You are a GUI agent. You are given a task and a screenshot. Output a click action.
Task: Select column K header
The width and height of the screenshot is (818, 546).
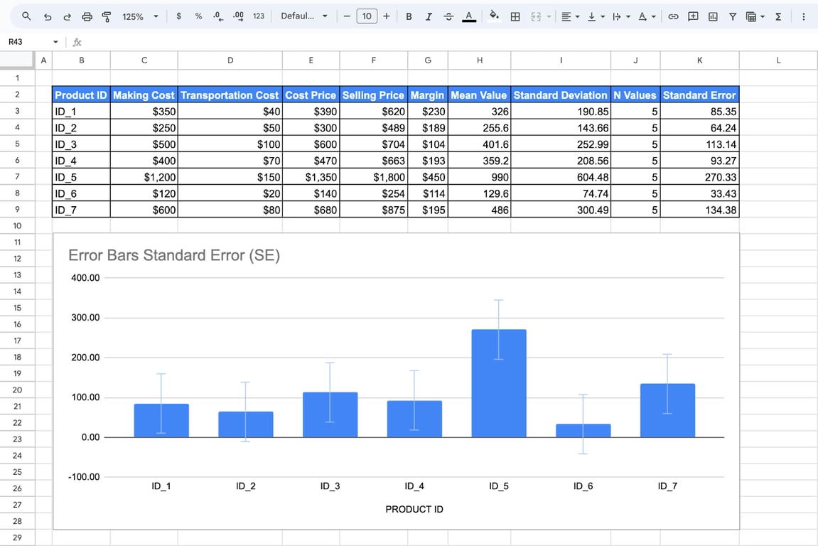pyautogui.click(x=699, y=60)
